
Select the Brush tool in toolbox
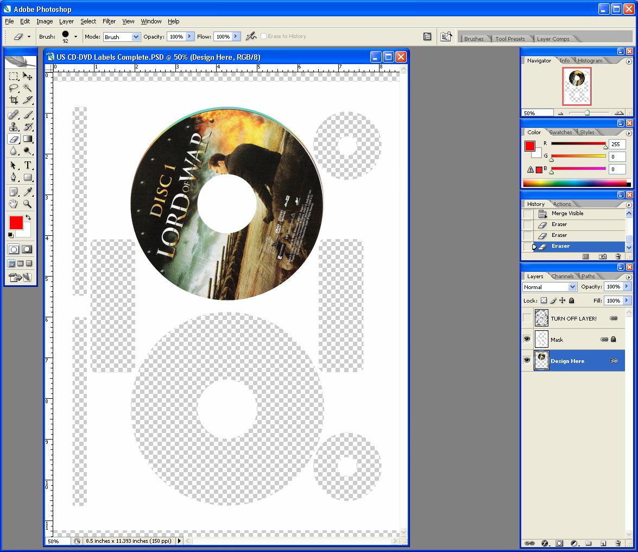(27, 115)
